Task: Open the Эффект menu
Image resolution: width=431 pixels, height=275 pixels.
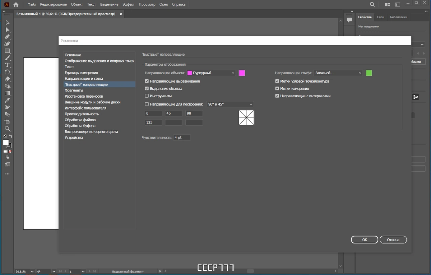Action: pyautogui.click(x=129, y=4)
